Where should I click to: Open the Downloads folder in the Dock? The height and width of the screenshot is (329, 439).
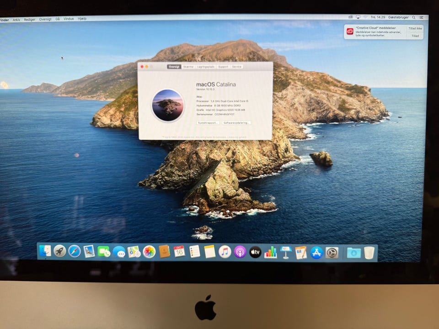point(353,253)
